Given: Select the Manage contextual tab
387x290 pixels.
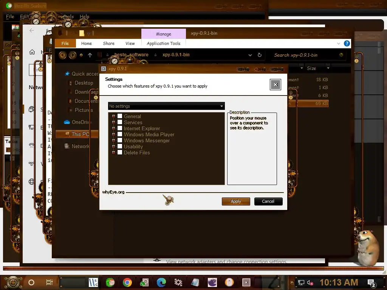Looking at the screenshot, I should 163,34.
